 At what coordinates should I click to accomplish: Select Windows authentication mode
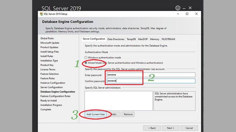coord(86,58)
